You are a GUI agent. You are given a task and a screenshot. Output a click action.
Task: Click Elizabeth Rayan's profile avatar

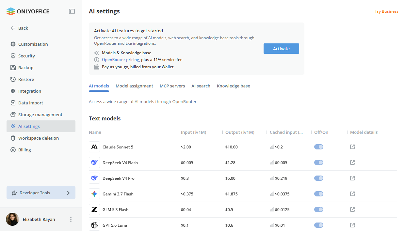pos(12,219)
